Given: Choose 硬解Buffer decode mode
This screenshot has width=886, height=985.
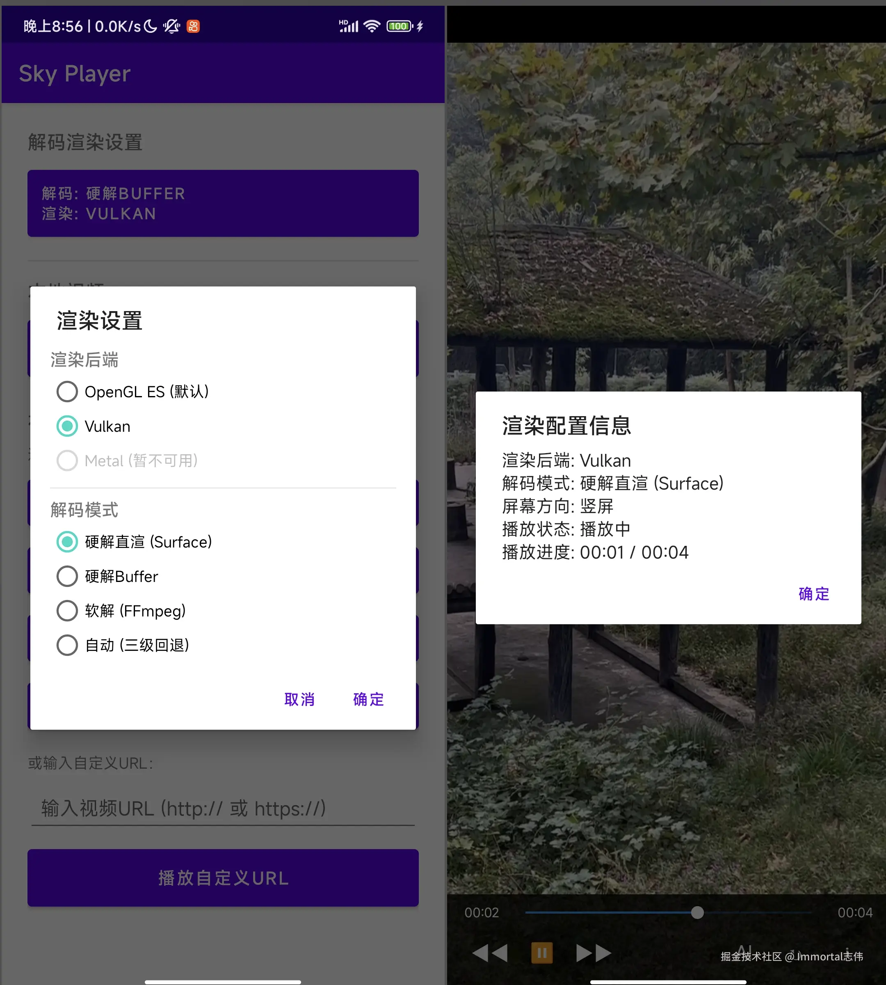Looking at the screenshot, I should (67, 576).
